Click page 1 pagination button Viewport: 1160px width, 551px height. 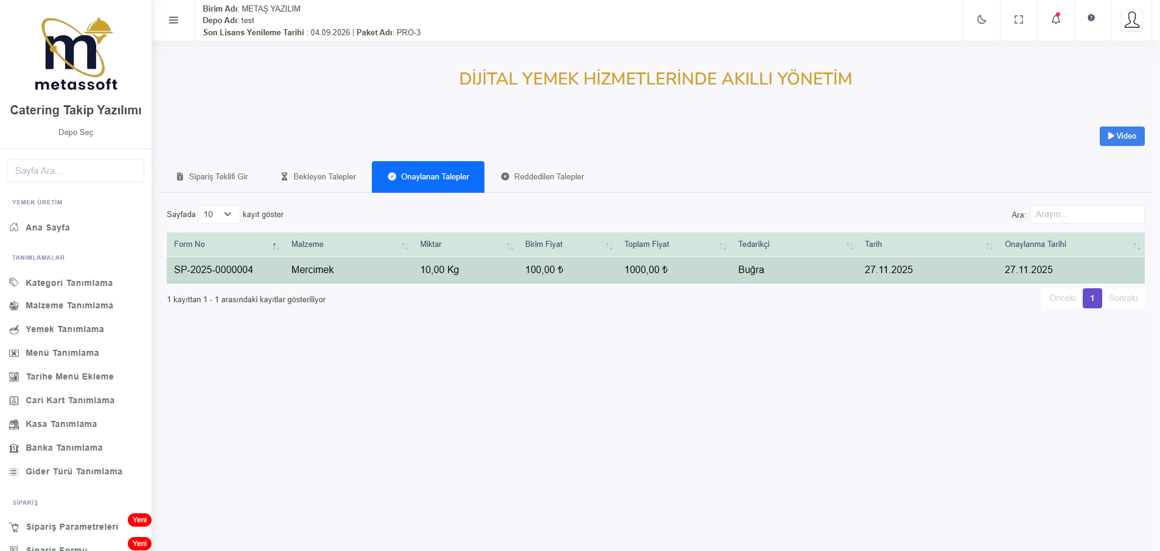[1092, 298]
